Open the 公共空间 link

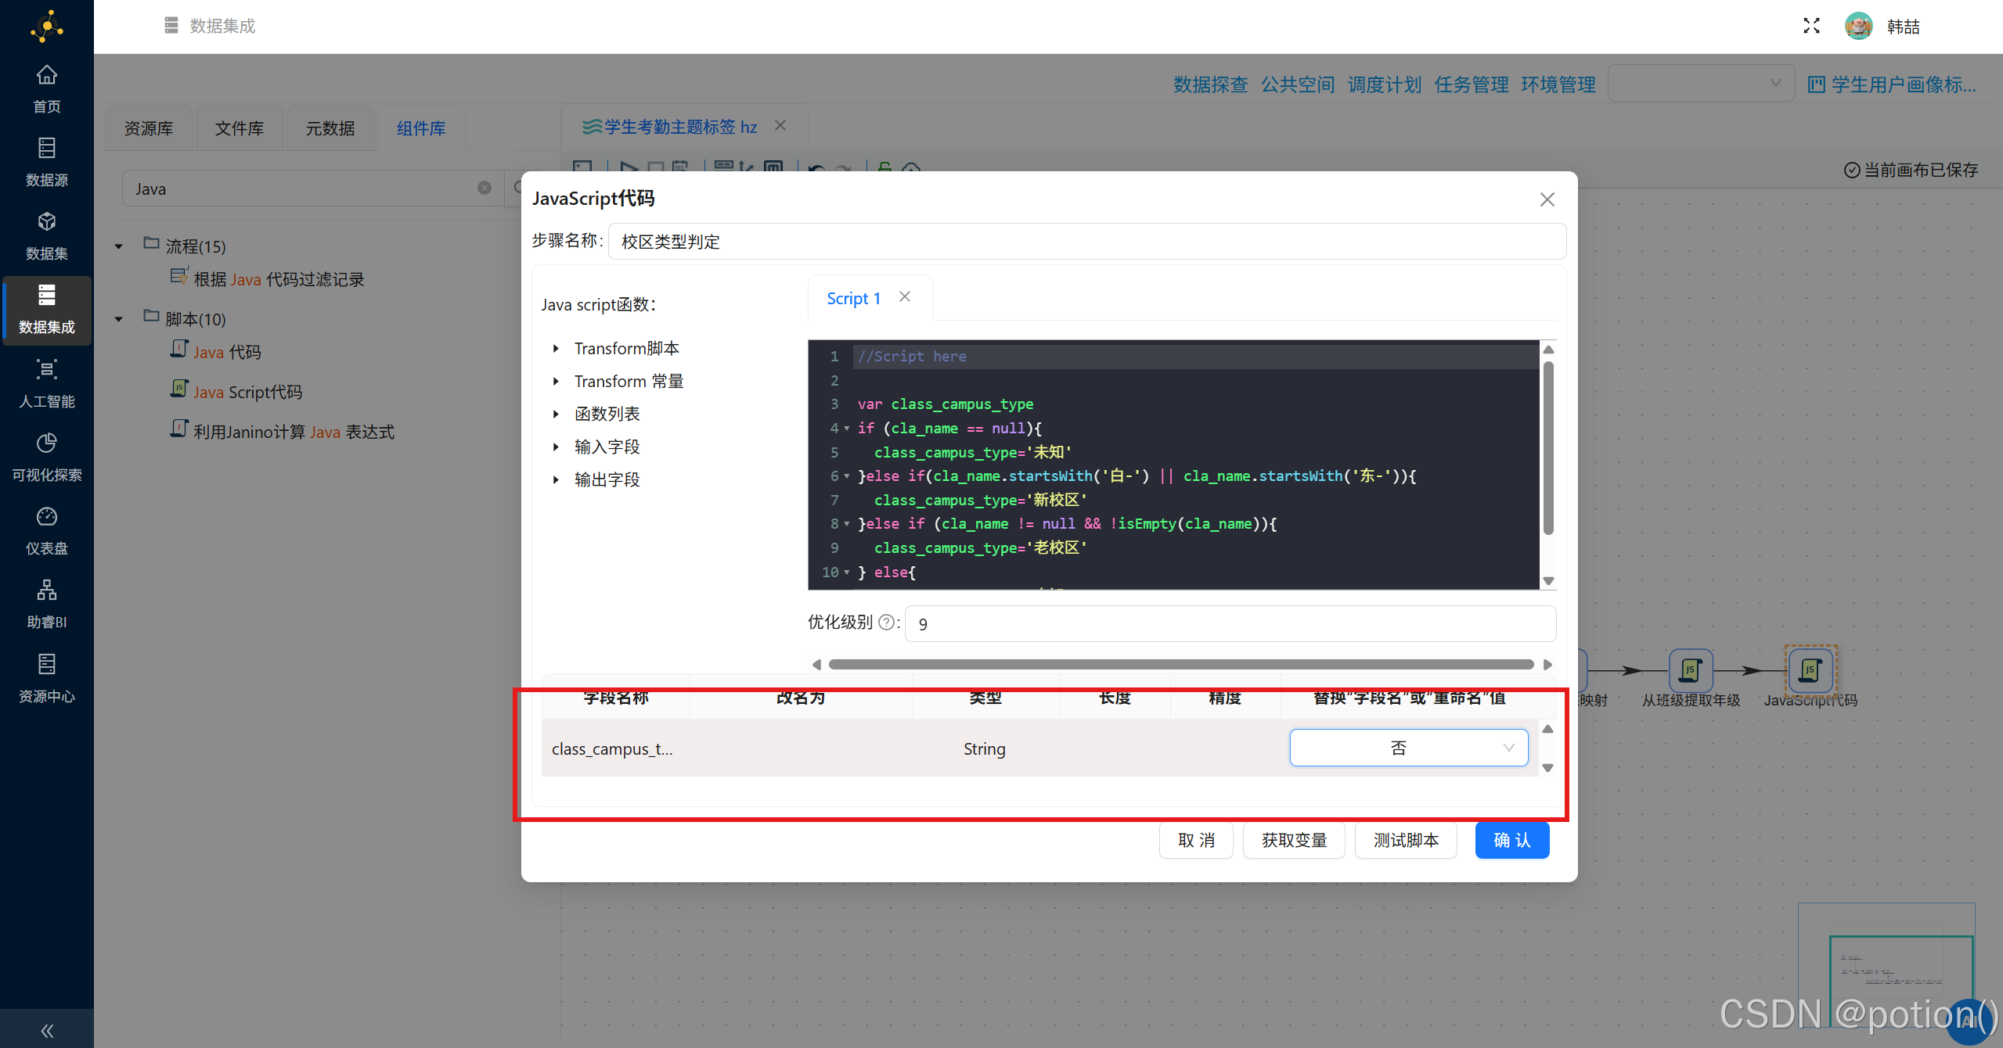coord(1297,84)
